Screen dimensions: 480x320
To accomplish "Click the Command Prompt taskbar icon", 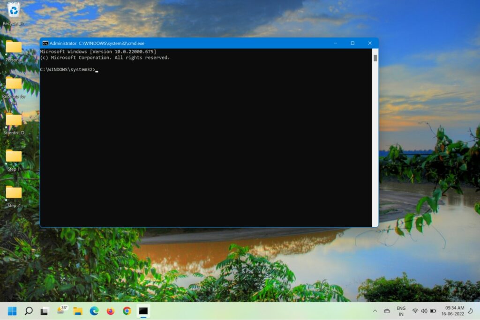I will [x=143, y=311].
